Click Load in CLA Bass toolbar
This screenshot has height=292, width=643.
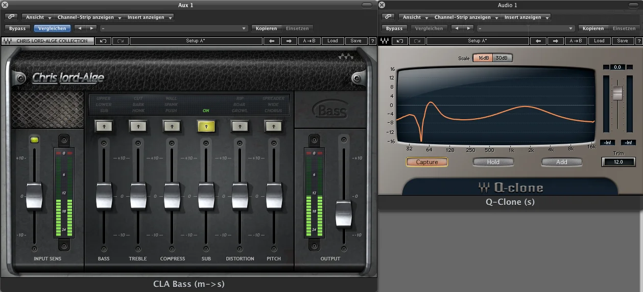(332, 41)
